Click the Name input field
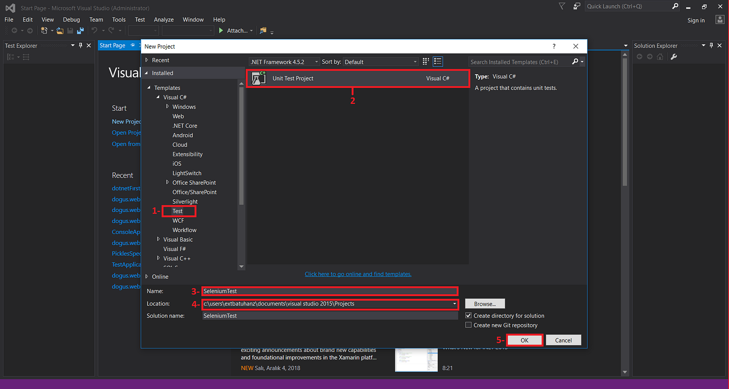 330,291
